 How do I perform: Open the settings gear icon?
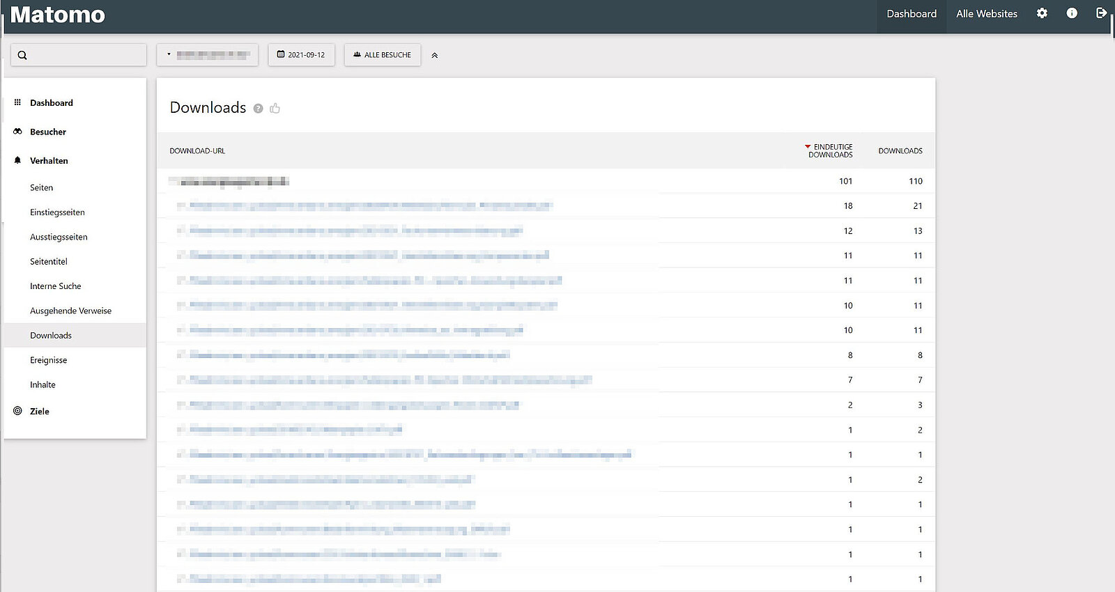coord(1042,13)
